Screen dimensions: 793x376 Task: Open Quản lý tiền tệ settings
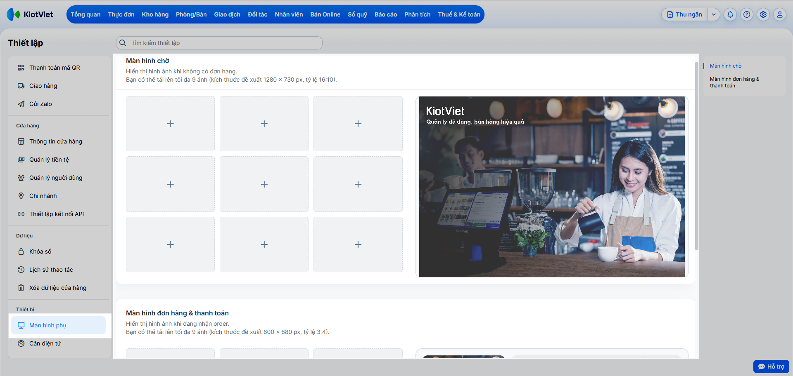pos(58,160)
